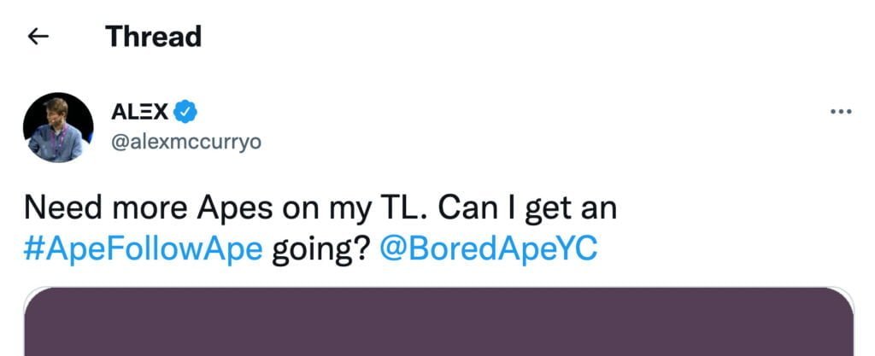Go back using the left arrow
875x356 pixels.
pos(38,37)
